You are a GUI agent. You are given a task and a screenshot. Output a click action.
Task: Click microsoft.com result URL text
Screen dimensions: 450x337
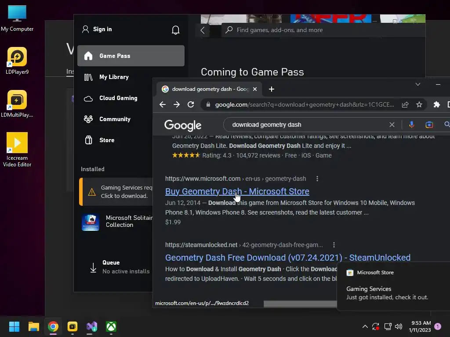236,179
